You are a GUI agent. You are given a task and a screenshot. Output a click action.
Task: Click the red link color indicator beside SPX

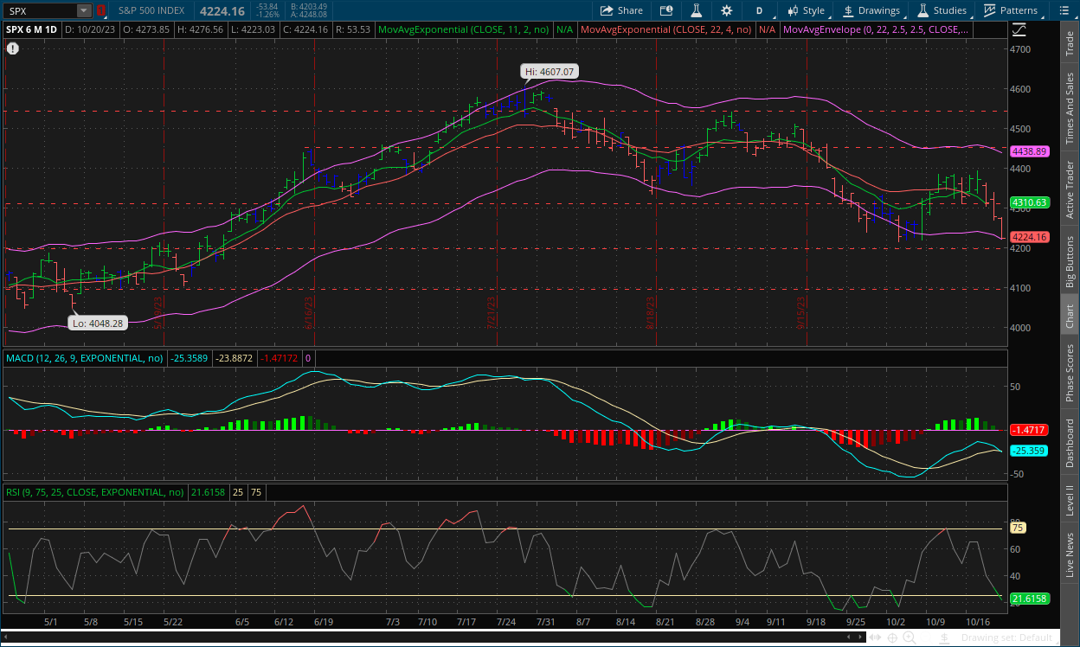[100, 10]
